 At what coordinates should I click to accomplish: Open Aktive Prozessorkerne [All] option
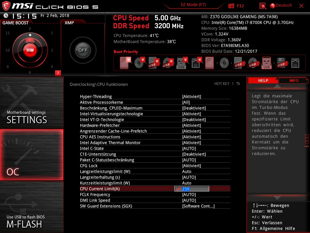(x=186, y=102)
